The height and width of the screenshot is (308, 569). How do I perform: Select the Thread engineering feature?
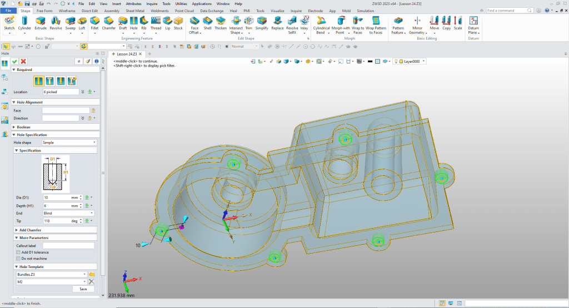156,22
